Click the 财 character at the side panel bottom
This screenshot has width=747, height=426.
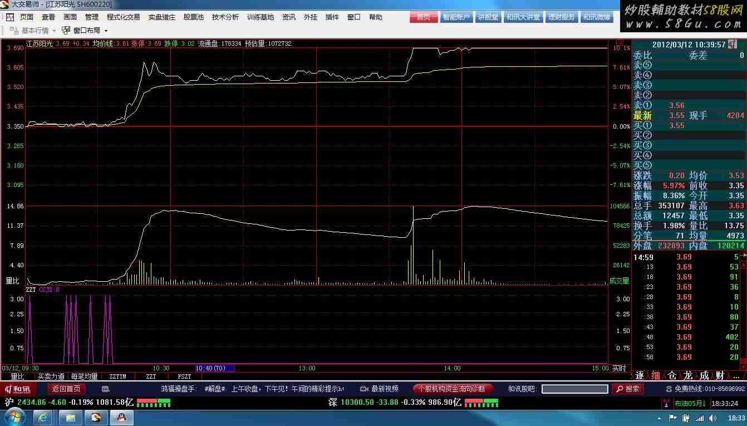(720, 376)
